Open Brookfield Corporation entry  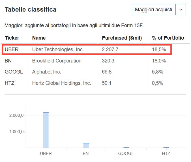(x=57, y=61)
